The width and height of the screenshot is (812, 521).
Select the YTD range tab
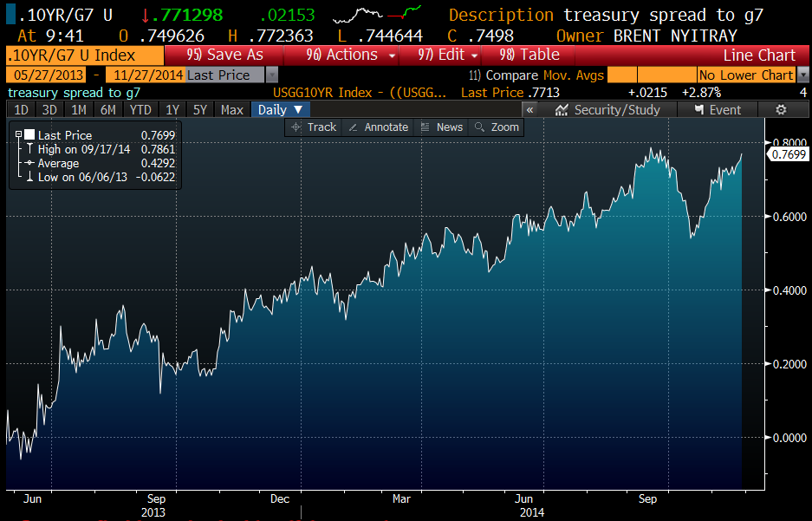click(139, 110)
